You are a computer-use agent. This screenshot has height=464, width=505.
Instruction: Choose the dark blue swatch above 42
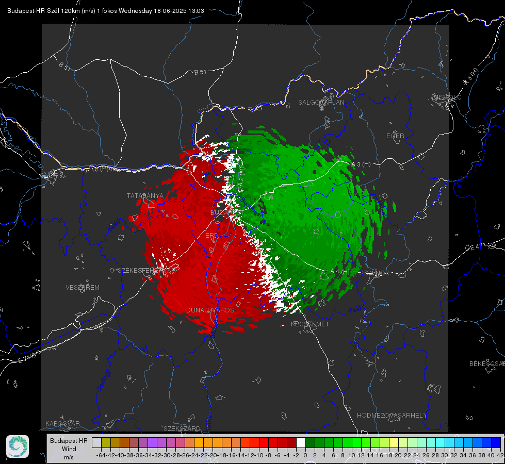click(x=496, y=442)
